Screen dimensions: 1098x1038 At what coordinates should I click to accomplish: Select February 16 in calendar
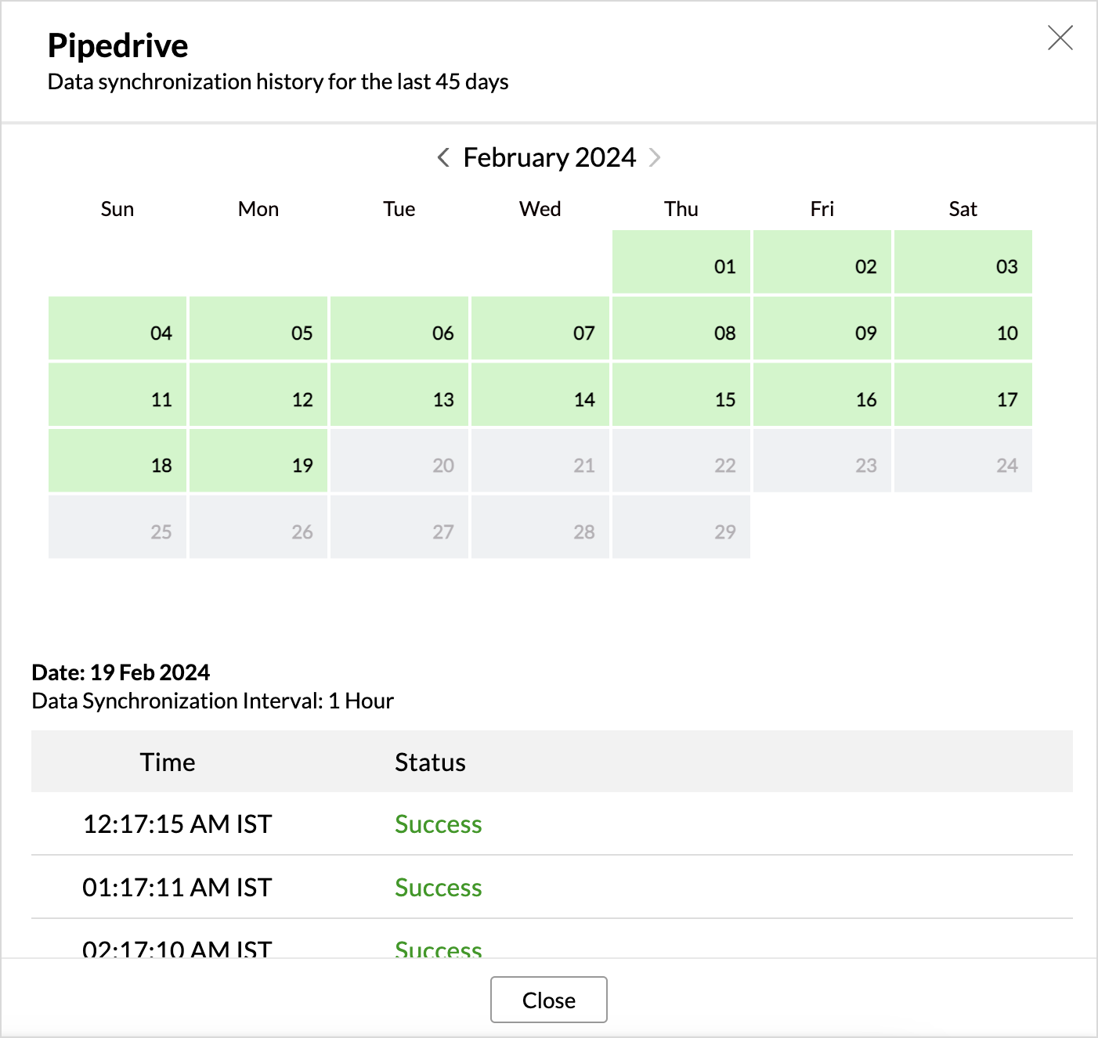(x=822, y=395)
